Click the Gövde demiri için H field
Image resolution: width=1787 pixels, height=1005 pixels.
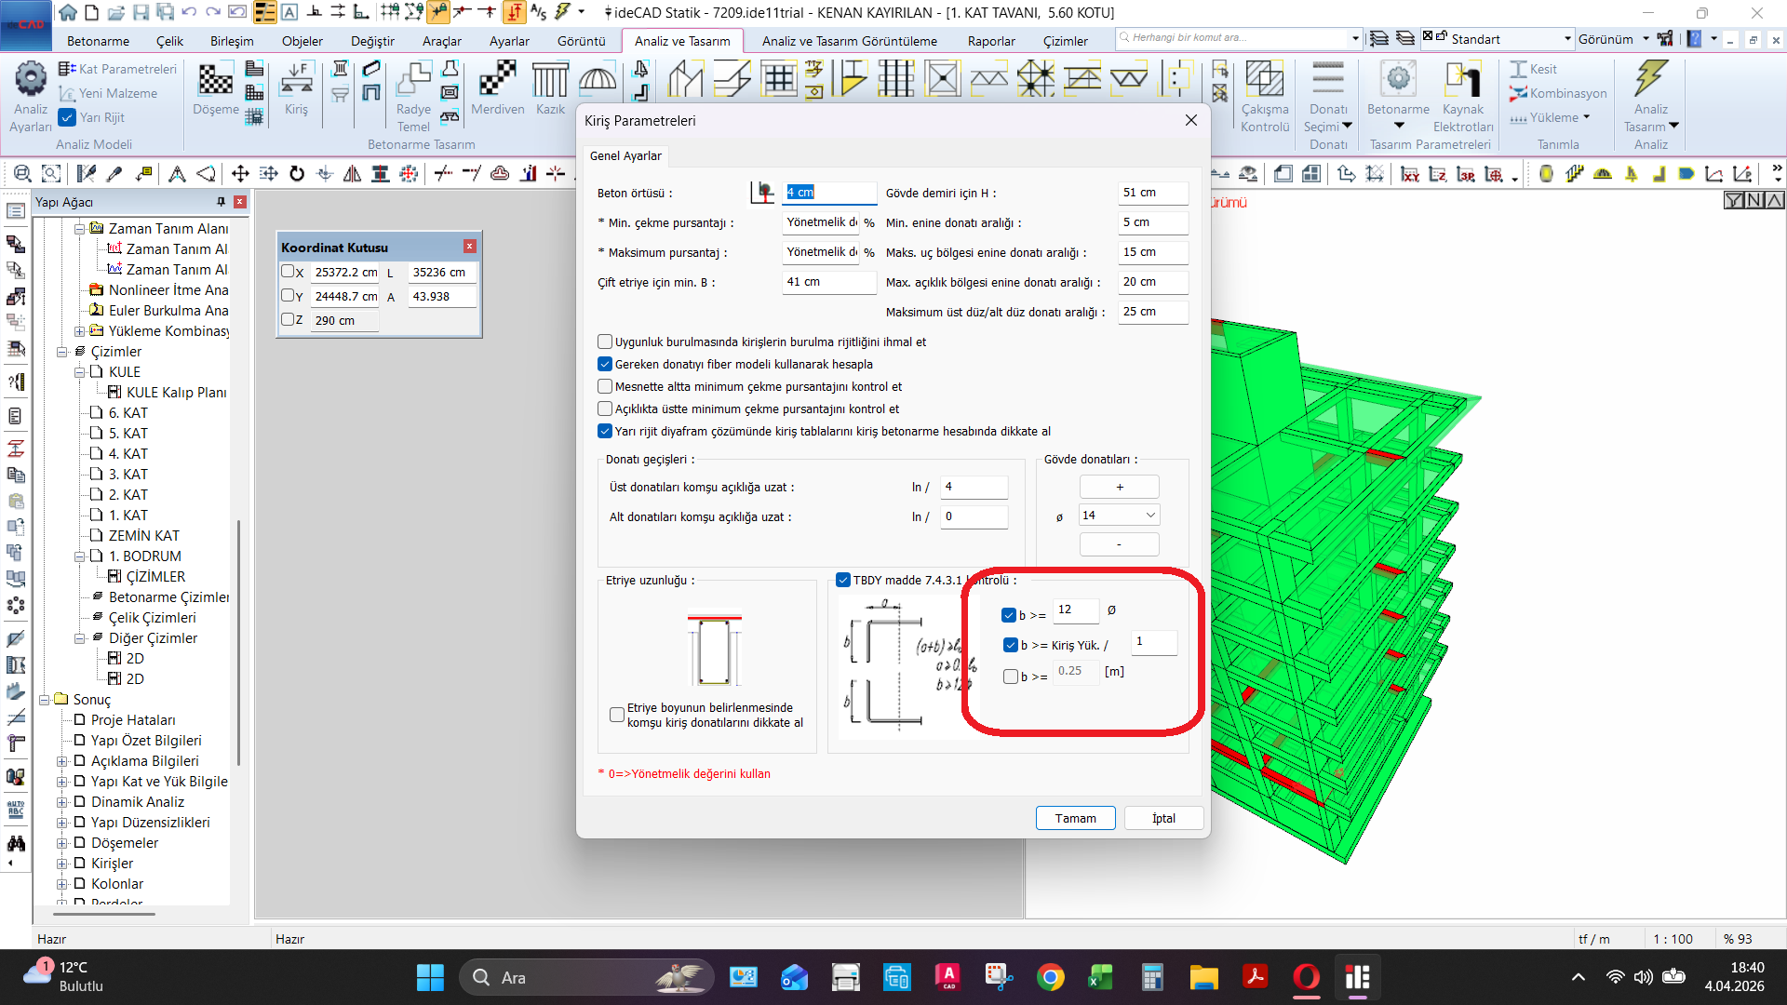(1152, 193)
